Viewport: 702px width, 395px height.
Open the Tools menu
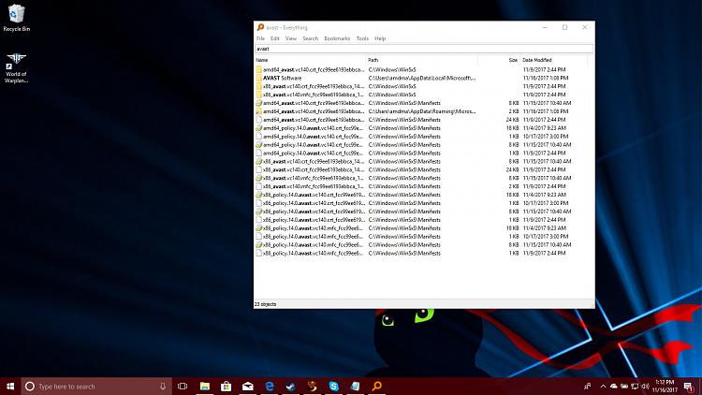tap(362, 38)
